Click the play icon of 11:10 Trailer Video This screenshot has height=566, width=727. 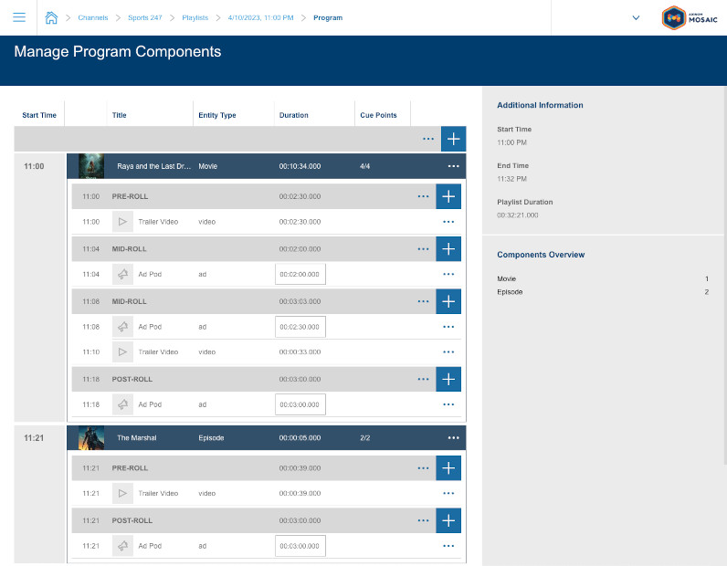[x=122, y=351]
